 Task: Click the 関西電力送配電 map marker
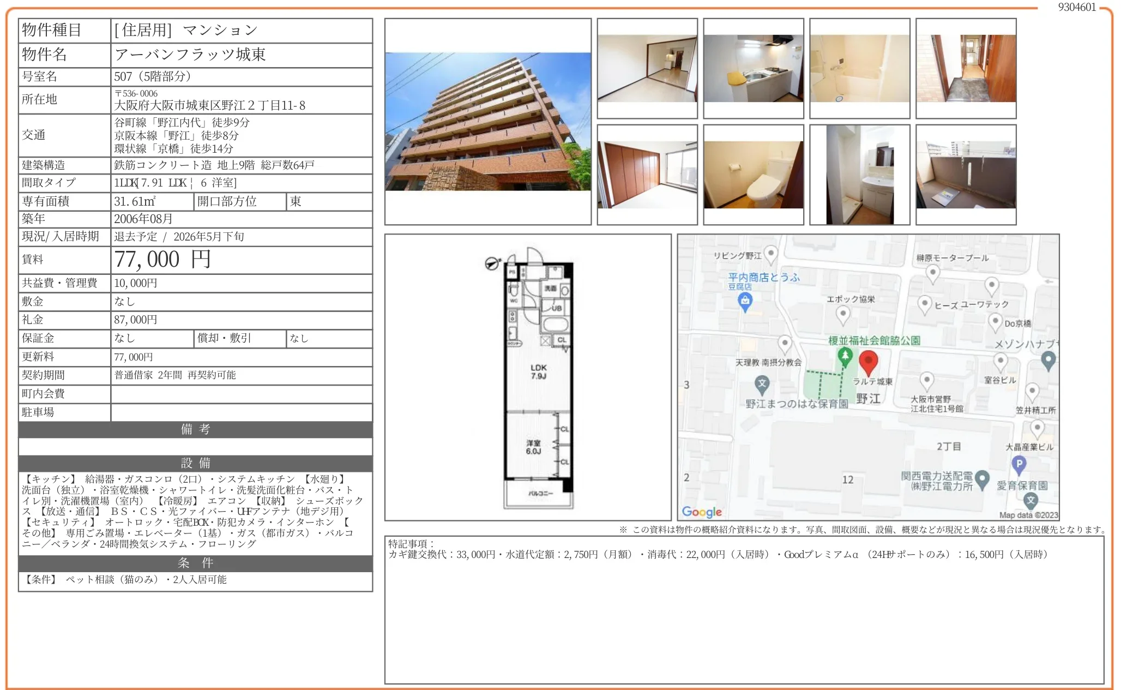click(982, 478)
